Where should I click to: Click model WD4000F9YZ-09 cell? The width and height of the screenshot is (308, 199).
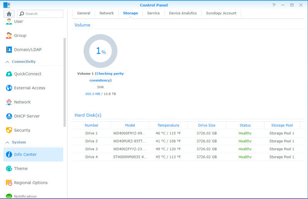click(x=129, y=133)
